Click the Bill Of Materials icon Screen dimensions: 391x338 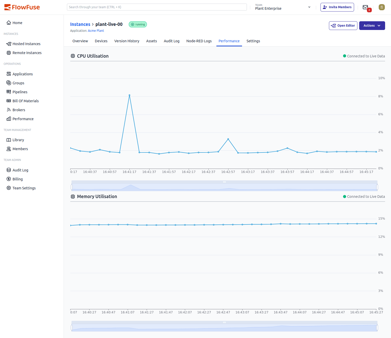pyautogui.click(x=9, y=101)
